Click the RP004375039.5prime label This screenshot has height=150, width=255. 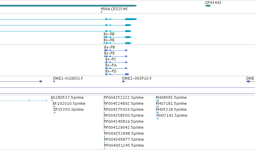click(x=123, y=110)
